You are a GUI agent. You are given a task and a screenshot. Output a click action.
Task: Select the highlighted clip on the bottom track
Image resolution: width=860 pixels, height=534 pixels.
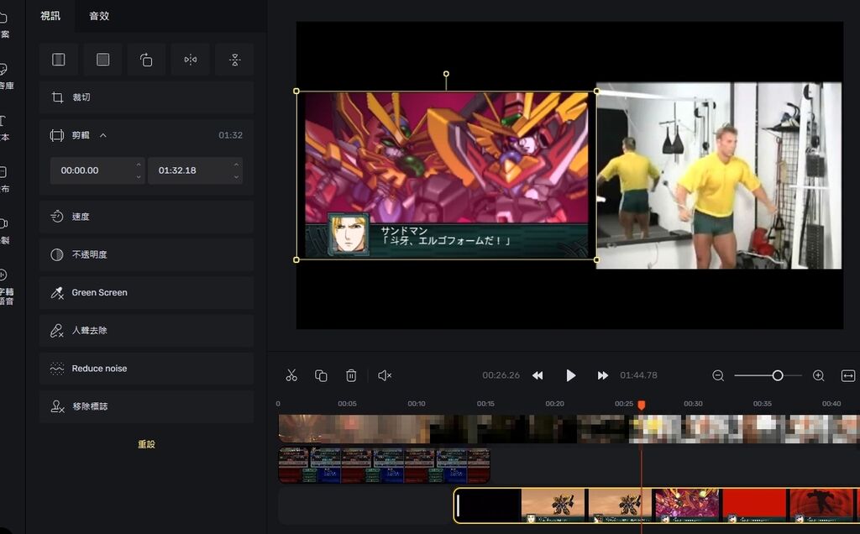click(657, 505)
